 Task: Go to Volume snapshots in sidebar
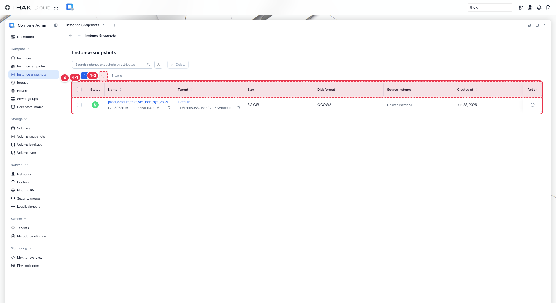click(x=31, y=136)
